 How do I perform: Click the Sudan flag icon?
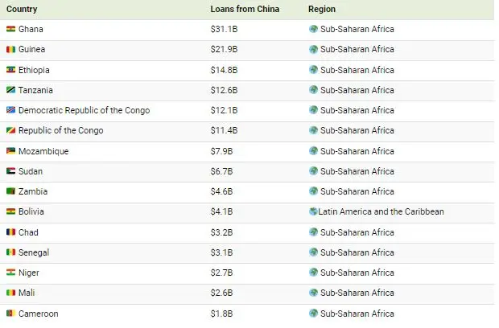point(10,171)
